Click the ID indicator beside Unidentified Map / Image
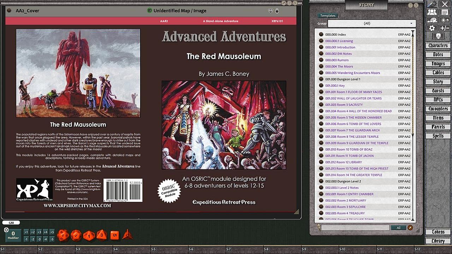 pos(149,11)
